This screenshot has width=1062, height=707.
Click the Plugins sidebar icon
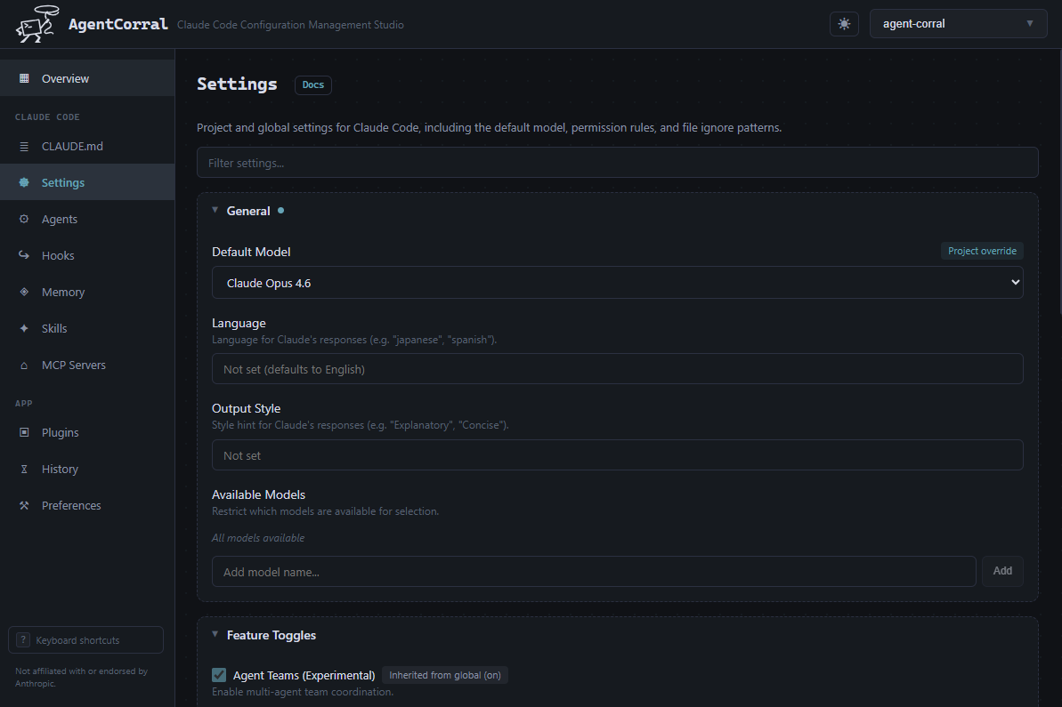(x=24, y=433)
